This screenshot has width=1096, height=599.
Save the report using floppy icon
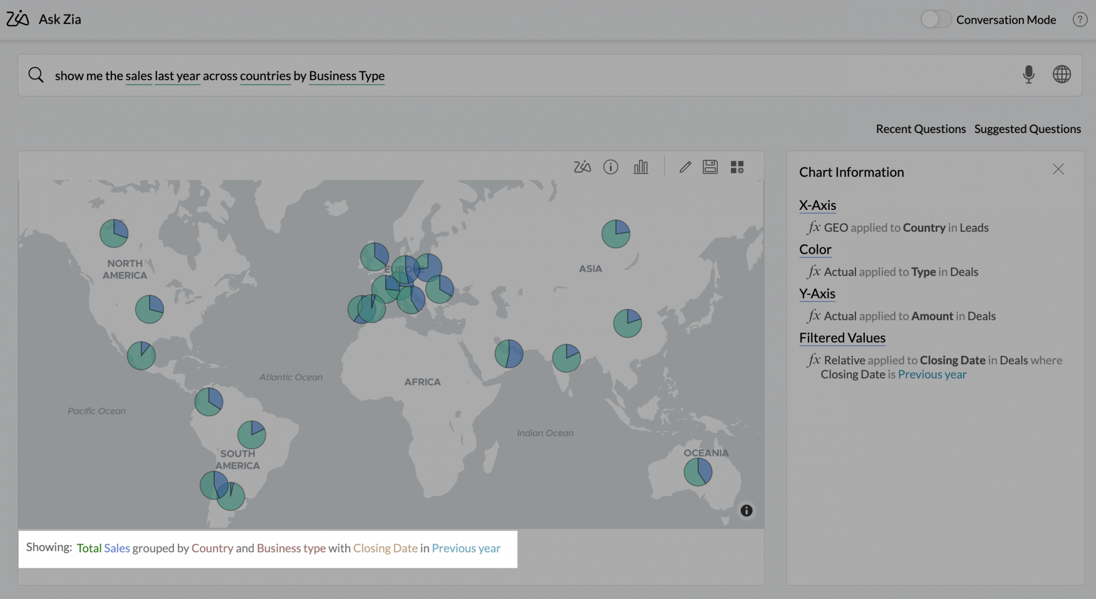710,167
